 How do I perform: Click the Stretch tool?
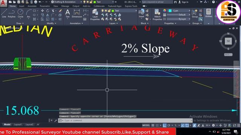pyautogui.click(x=43, y=19)
